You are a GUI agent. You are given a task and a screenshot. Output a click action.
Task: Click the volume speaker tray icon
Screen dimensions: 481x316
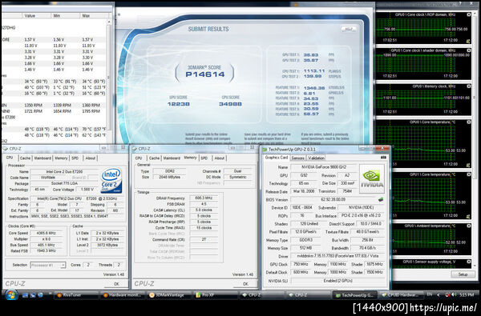454,295
